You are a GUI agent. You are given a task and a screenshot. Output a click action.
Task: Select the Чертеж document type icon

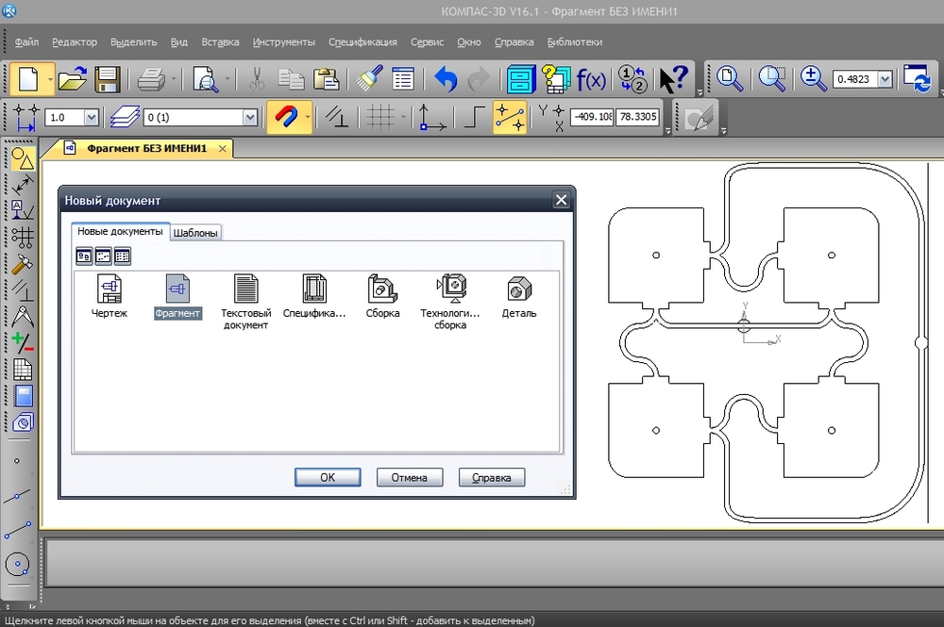[x=109, y=289]
